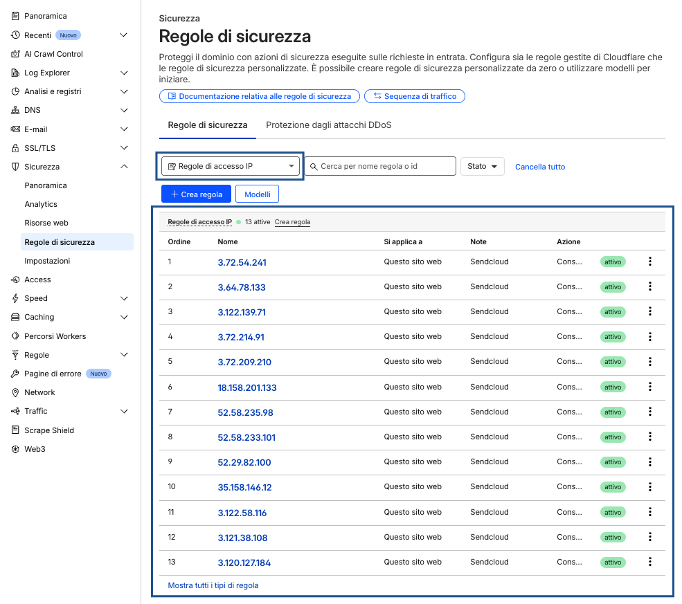Click Cancella tutto link

pos(540,167)
